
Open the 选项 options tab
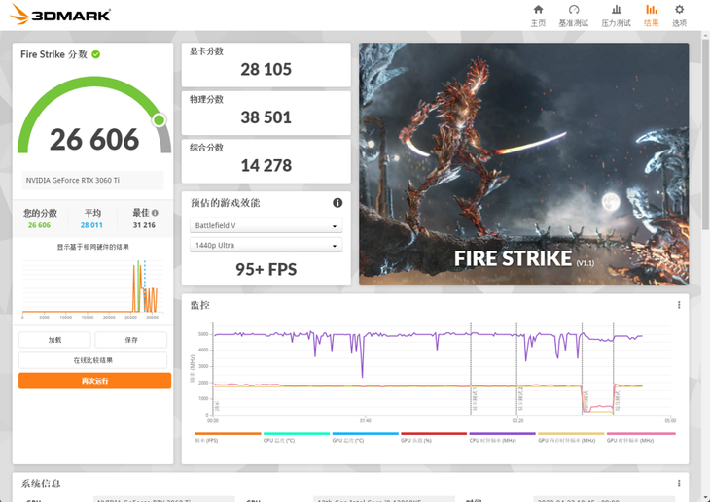(x=679, y=16)
